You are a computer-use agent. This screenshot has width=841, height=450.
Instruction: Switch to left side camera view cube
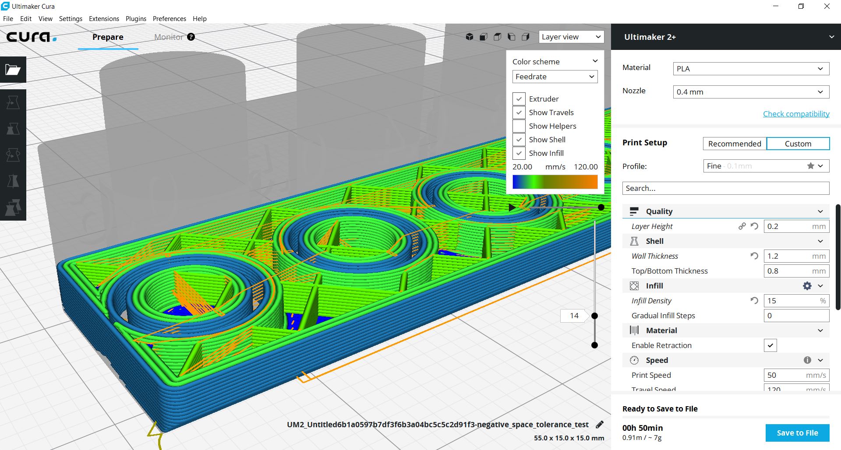pyautogui.click(x=512, y=37)
